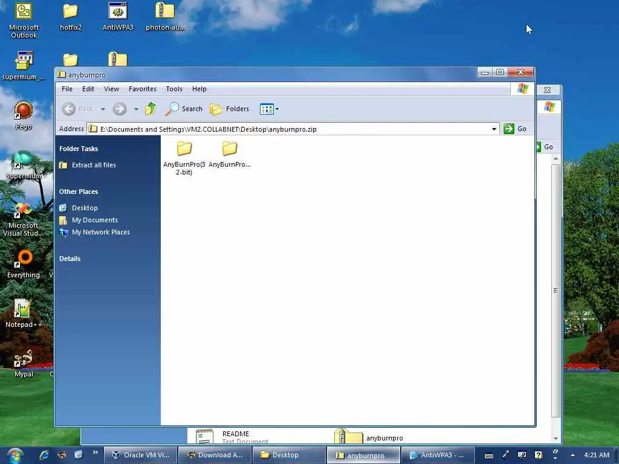The image size is (619, 464).
Task: Switch to AntiWPA3 taskbar button
Action: coord(437,455)
